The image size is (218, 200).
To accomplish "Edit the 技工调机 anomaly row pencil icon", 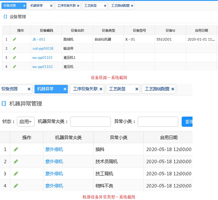I will 16,173.
